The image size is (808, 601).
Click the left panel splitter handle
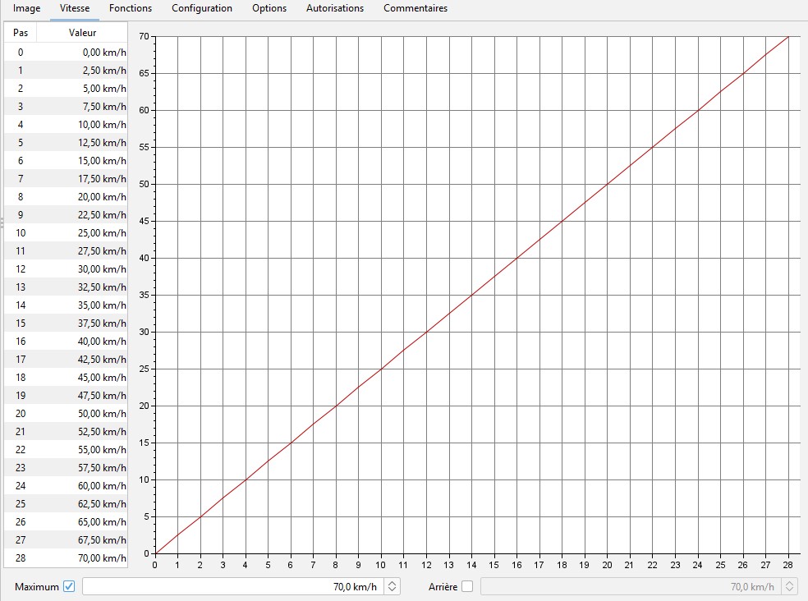2,222
